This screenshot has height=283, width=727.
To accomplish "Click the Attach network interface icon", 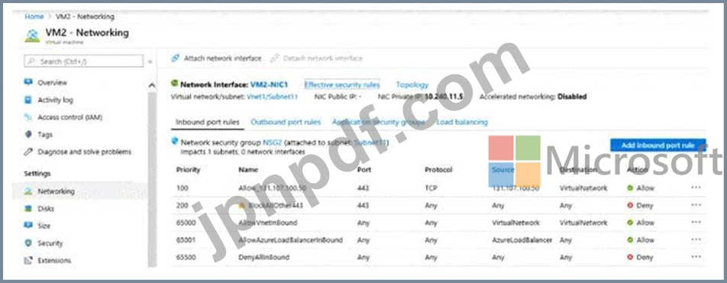I will 175,59.
